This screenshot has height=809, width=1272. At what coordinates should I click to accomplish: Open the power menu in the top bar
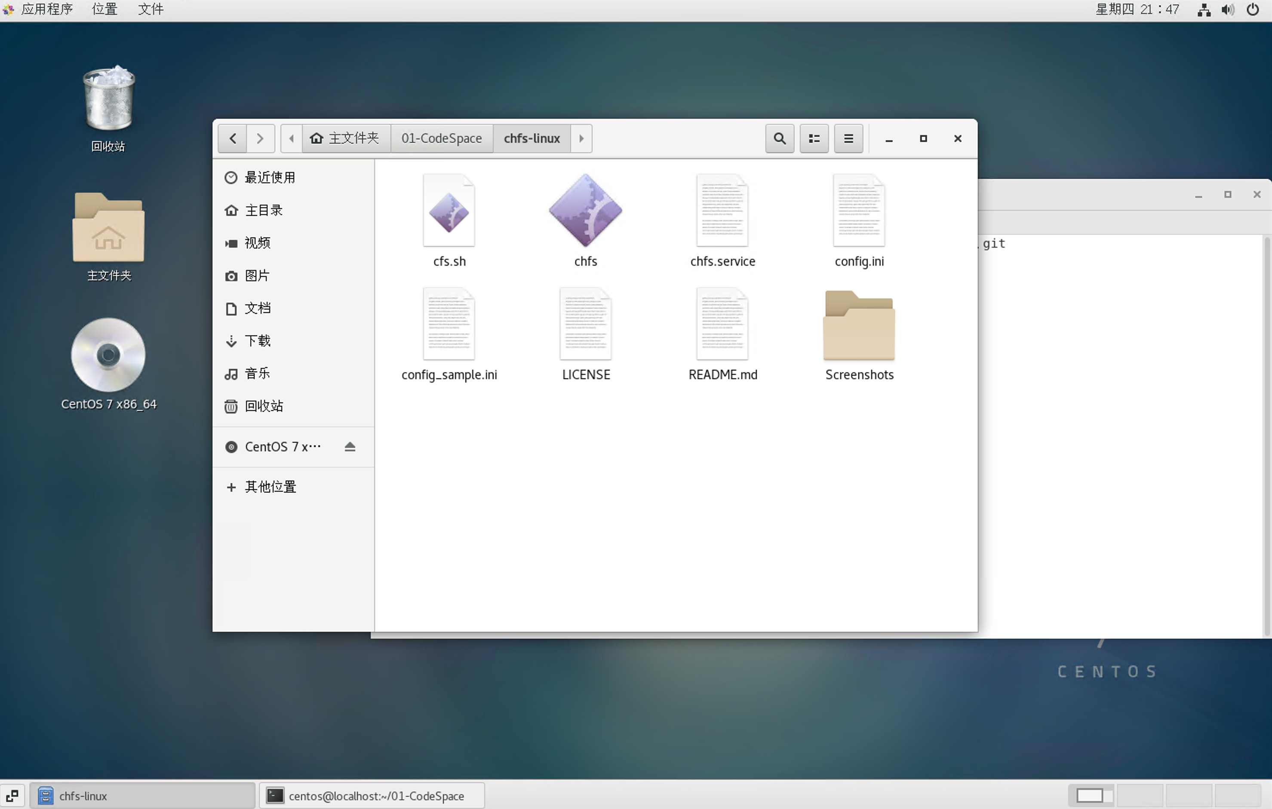pos(1253,9)
